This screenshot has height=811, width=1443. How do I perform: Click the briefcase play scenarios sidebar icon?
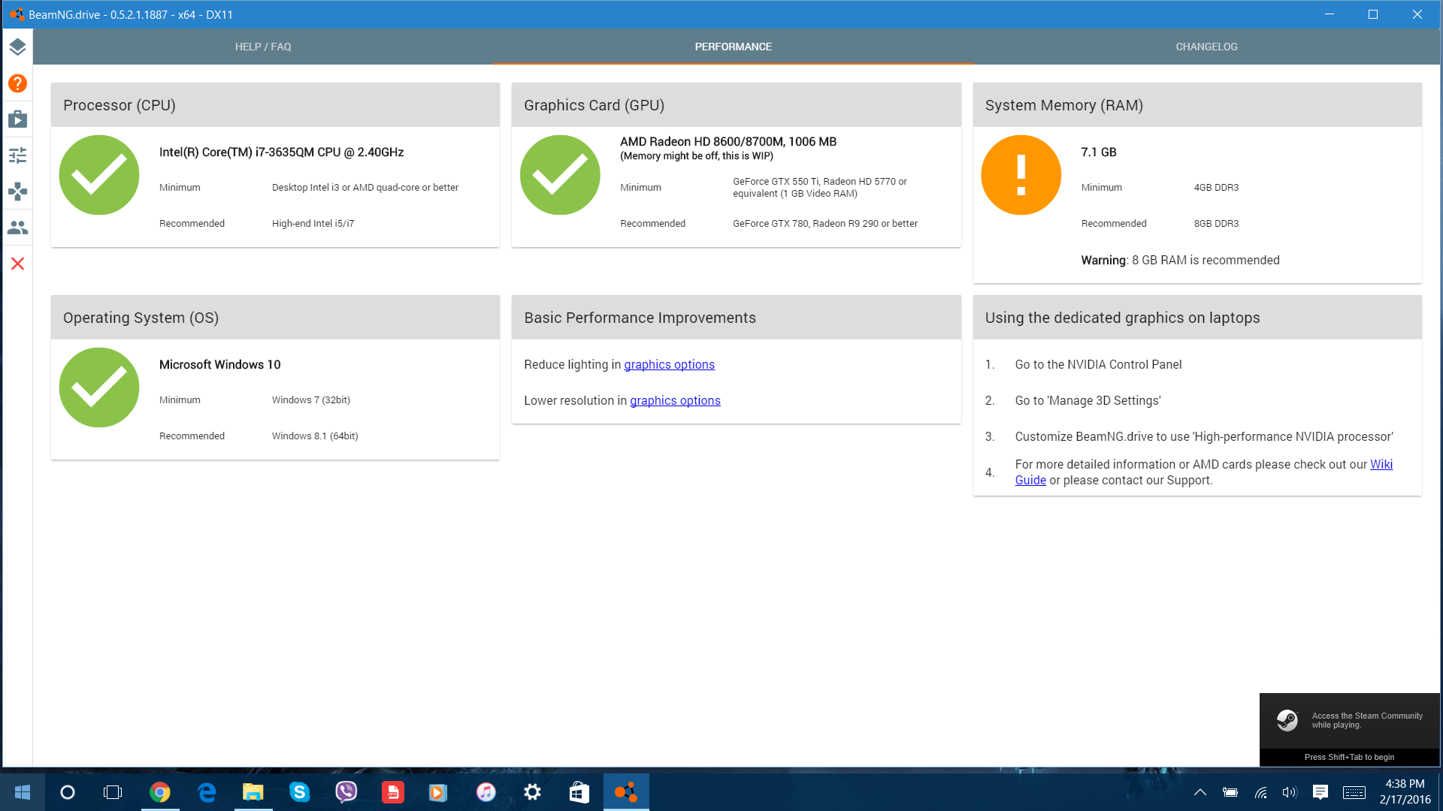17,119
